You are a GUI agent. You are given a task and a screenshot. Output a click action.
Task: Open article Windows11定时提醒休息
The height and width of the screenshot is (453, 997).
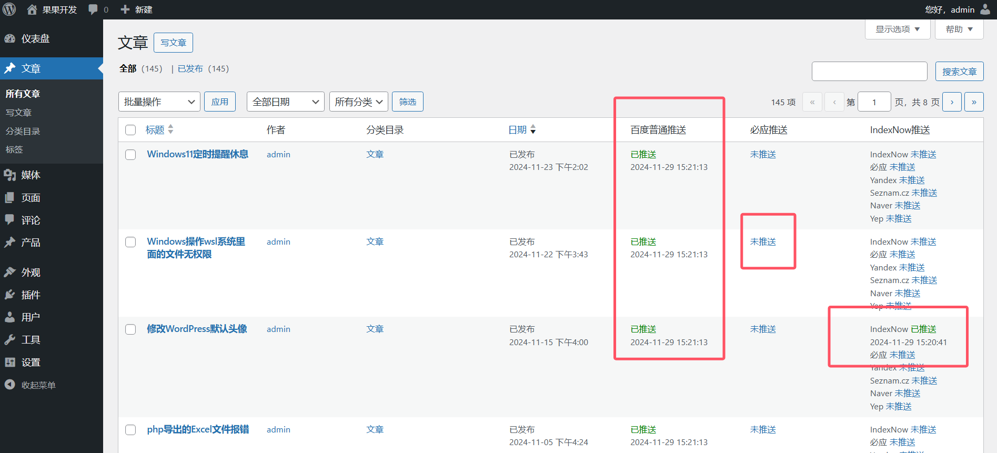coord(198,154)
